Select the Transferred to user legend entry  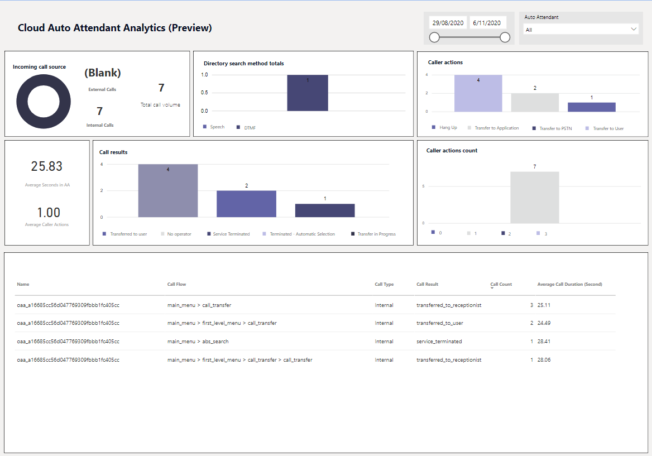[124, 234]
